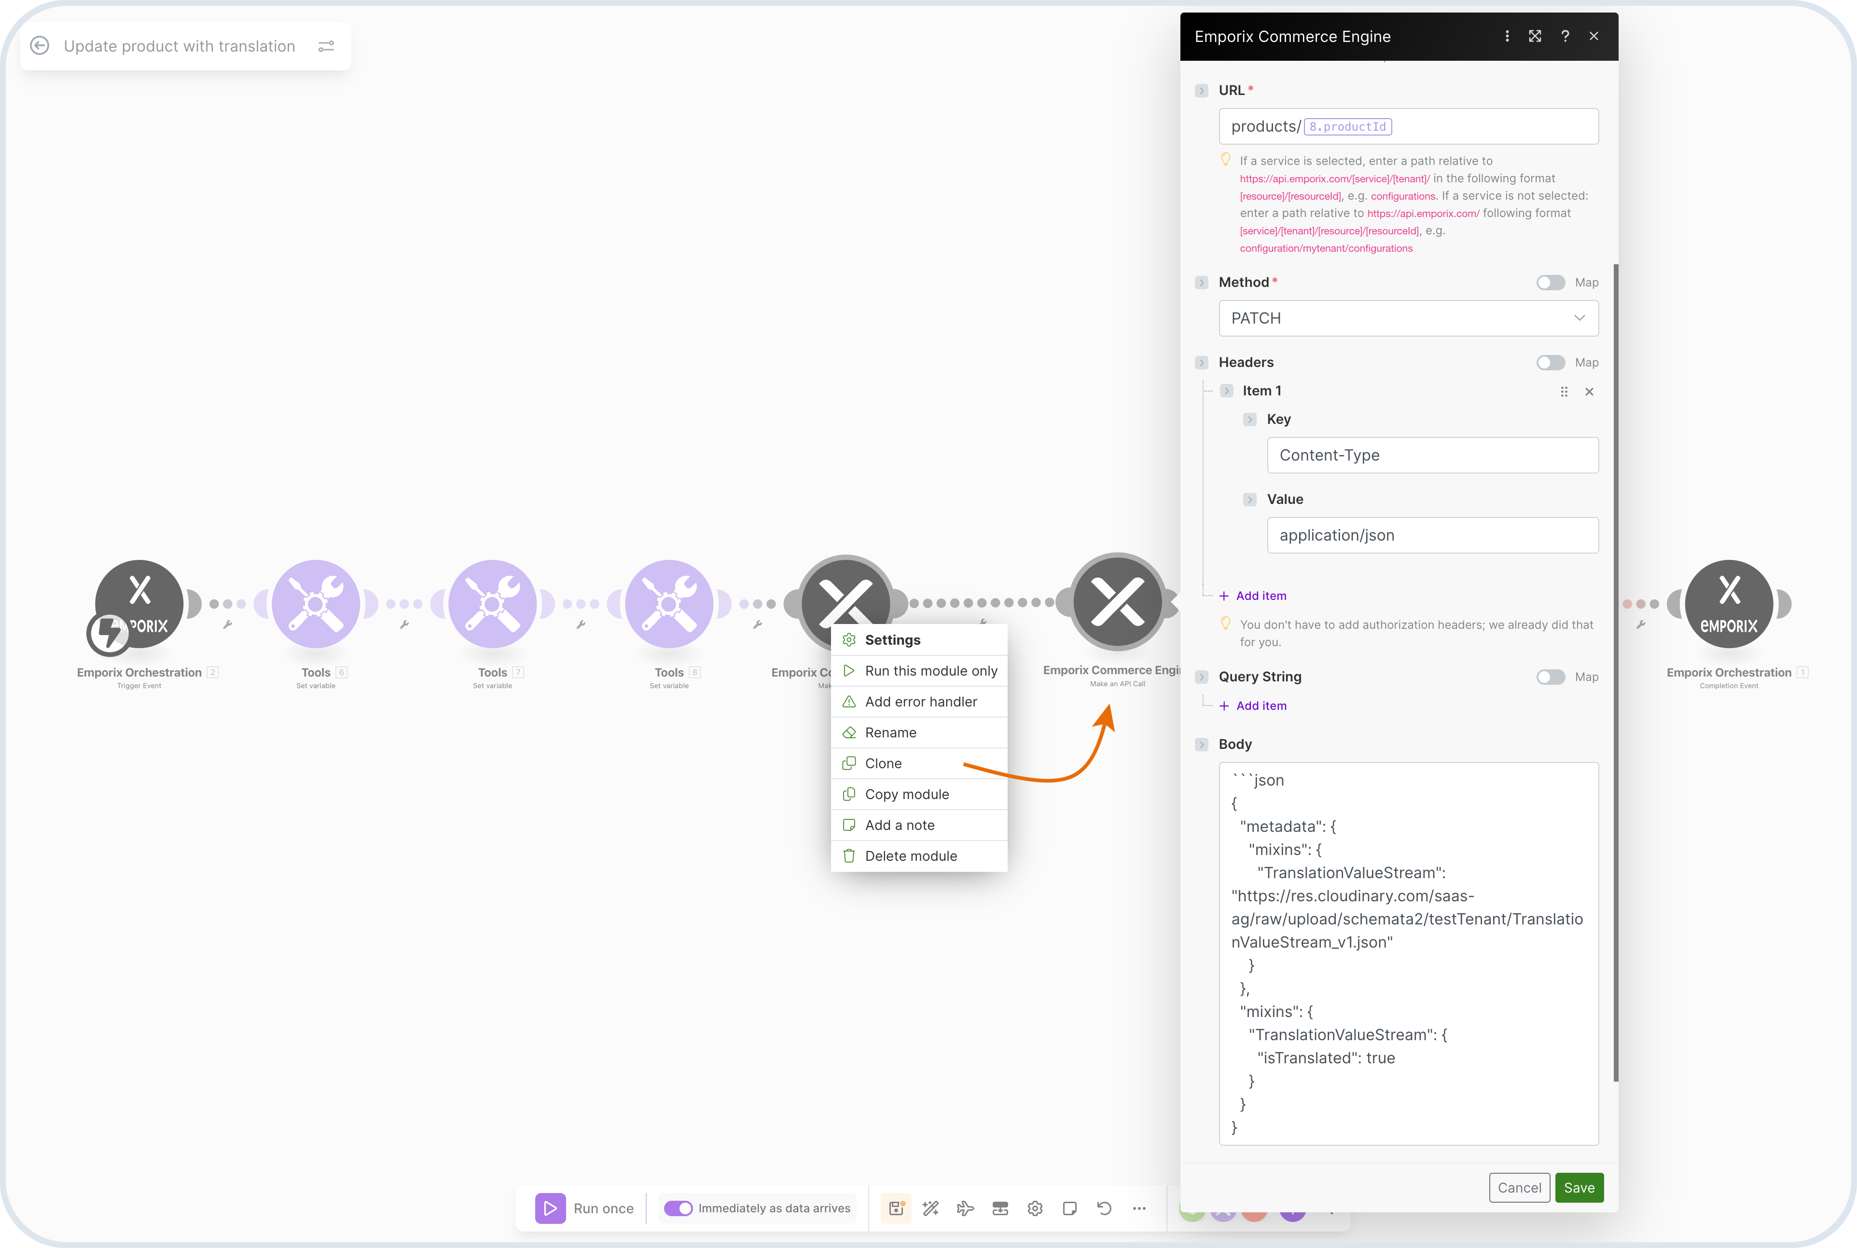Click the URL input field
The width and height of the screenshot is (1857, 1248).
(1489, 126)
